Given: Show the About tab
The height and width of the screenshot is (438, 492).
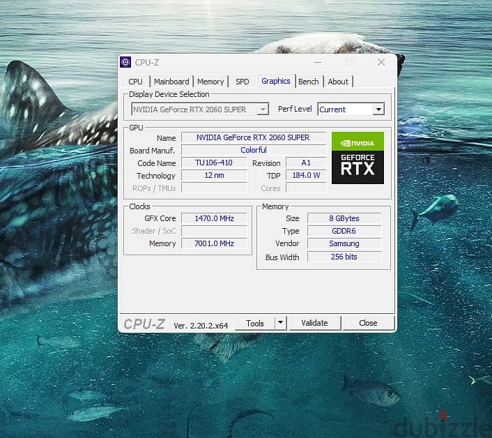Looking at the screenshot, I should 338,82.
